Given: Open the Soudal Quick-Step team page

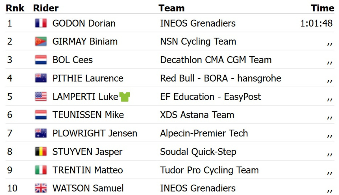Looking at the screenshot, I should click(x=198, y=152).
